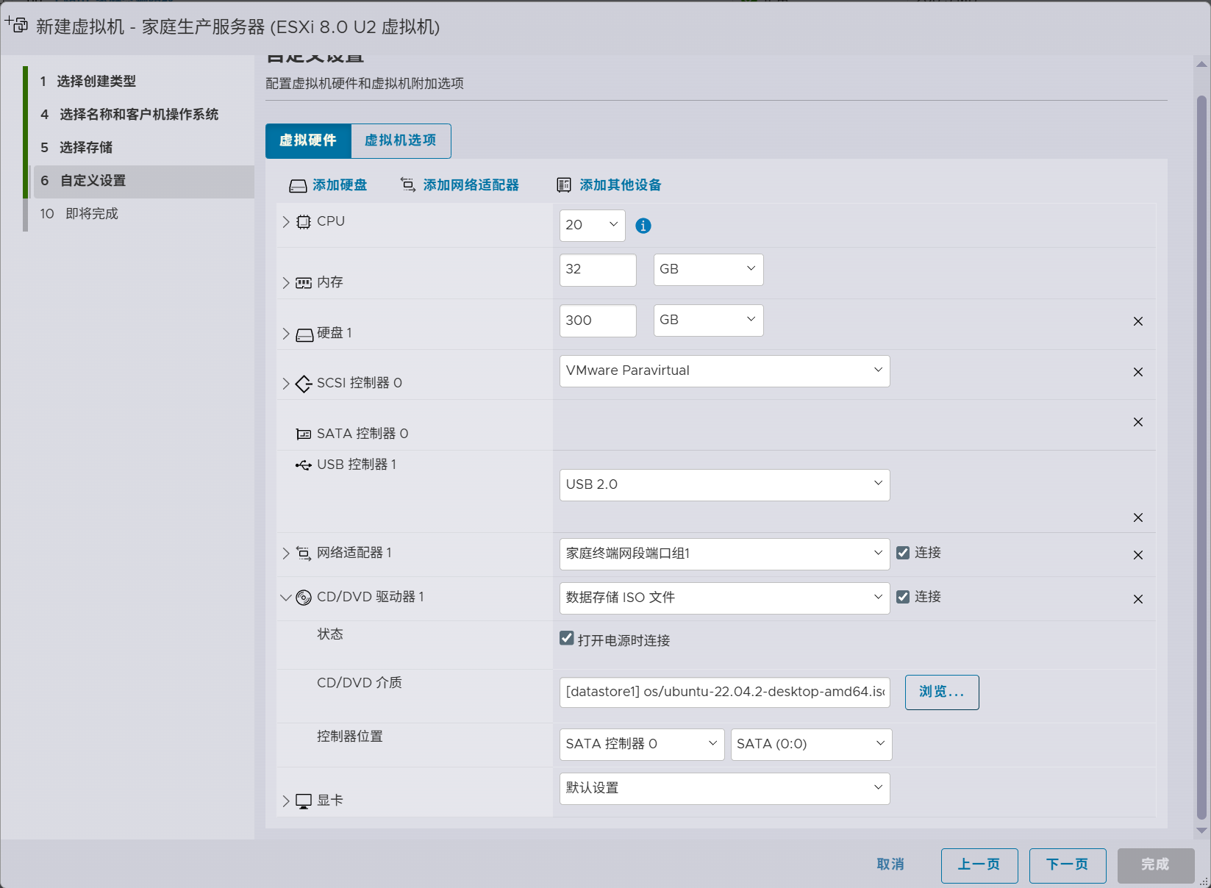Open the CPU count dropdown
Image resolution: width=1211 pixels, height=888 pixels.
(x=592, y=225)
